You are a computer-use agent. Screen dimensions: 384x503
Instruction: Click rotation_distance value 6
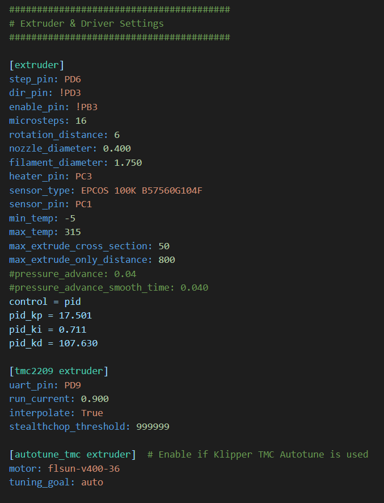click(117, 135)
